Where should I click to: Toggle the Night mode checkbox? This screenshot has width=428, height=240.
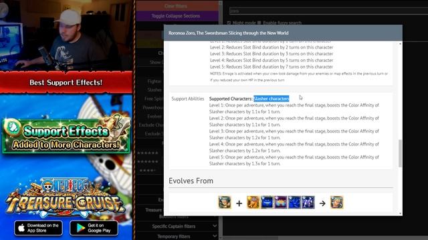coord(229,23)
